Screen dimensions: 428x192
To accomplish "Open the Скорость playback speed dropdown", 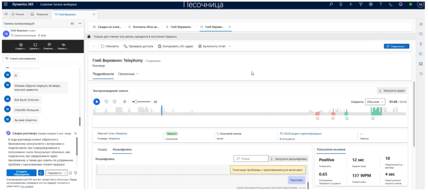I will pyautogui.click(x=375, y=102).
